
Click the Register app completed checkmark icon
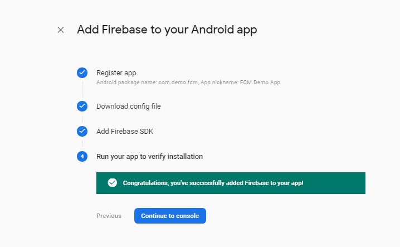[x=82, y=73]
